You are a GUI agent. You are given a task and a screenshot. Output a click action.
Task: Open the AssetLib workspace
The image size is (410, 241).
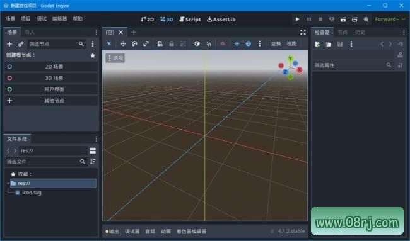click(x=221, y=20)
